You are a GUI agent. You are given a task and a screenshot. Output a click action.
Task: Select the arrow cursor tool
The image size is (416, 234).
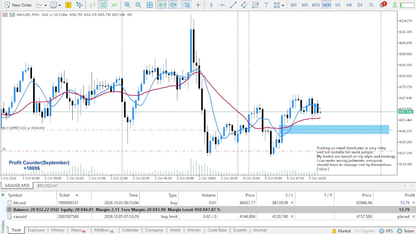click(187, 5)
